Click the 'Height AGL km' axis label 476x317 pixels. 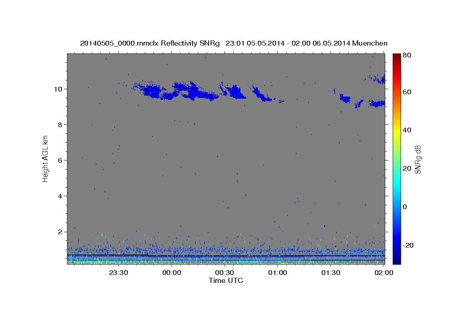46,158
